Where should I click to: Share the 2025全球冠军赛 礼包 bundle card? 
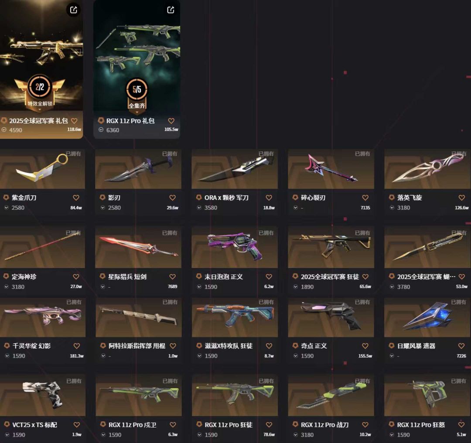(x=74, y=10)
